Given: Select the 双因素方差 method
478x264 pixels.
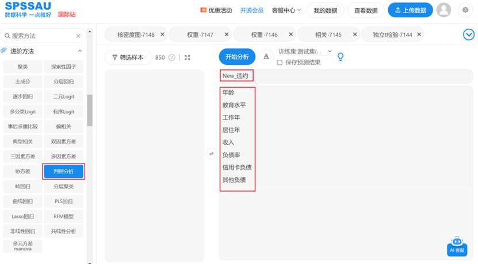Looking at the screenshot, I should [x=63, y=141].
